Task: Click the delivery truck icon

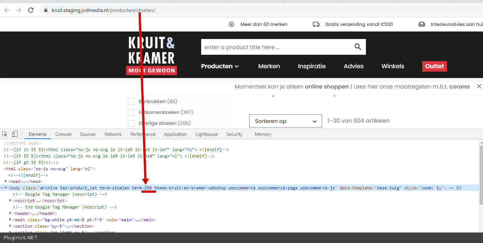Action: (x=316, y=24)
